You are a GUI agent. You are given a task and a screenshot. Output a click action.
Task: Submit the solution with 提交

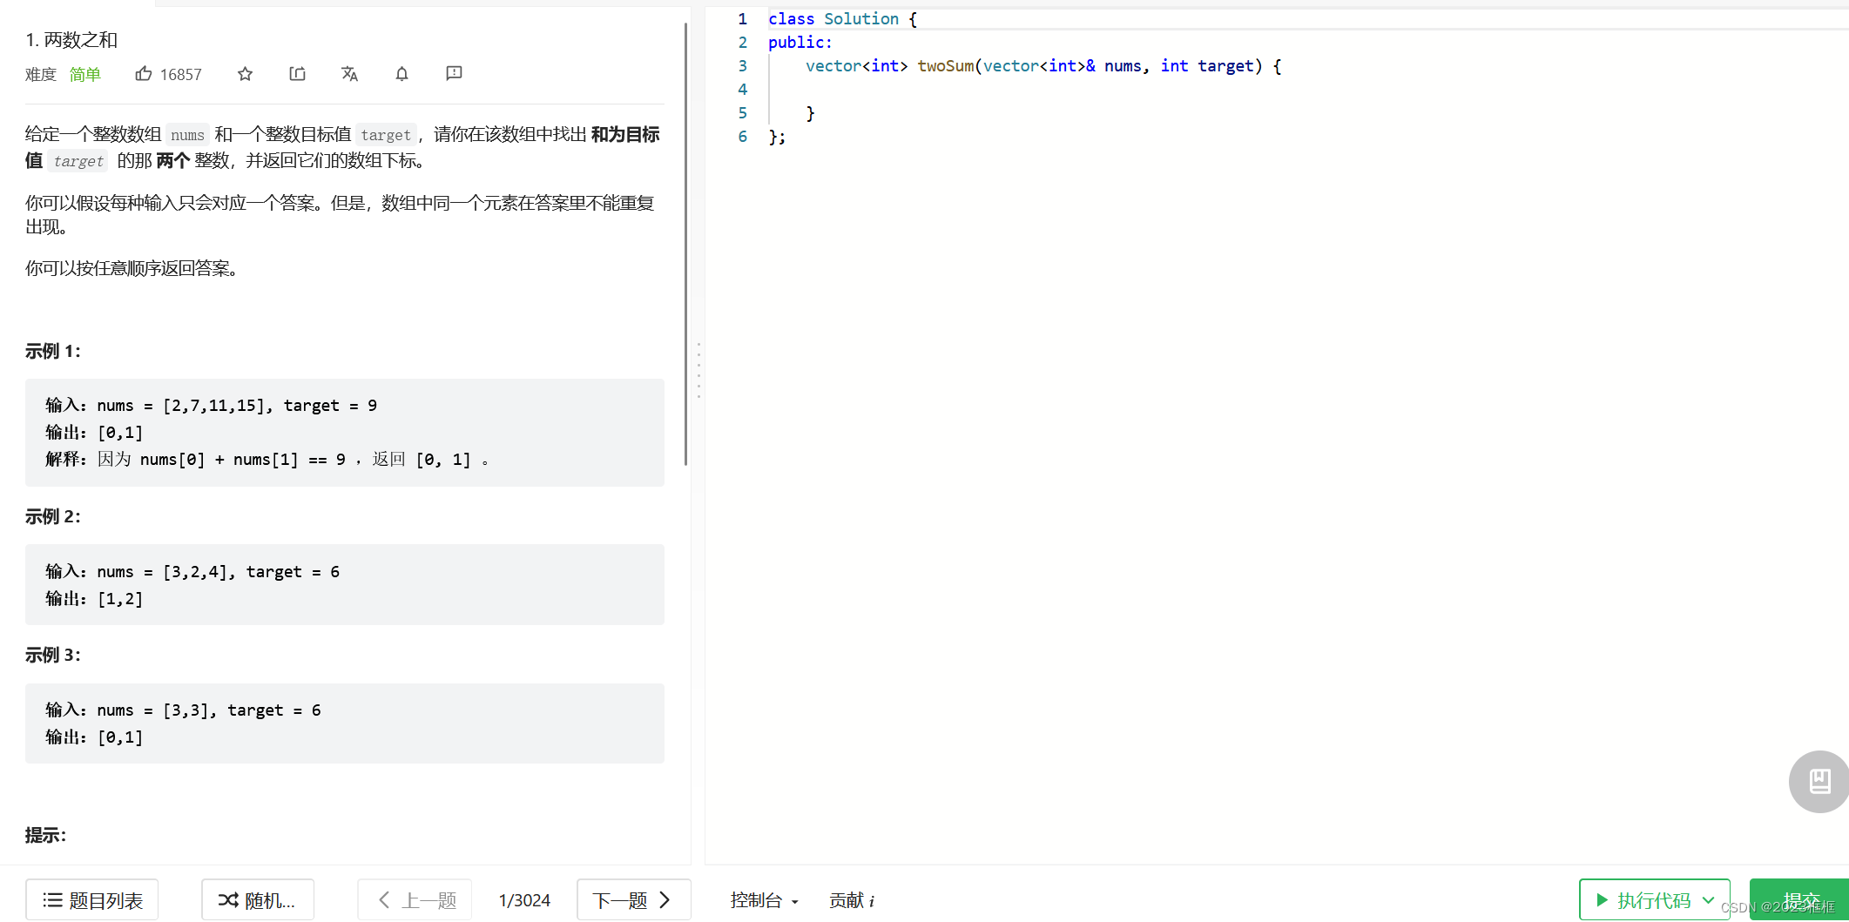coord(1799,900)
